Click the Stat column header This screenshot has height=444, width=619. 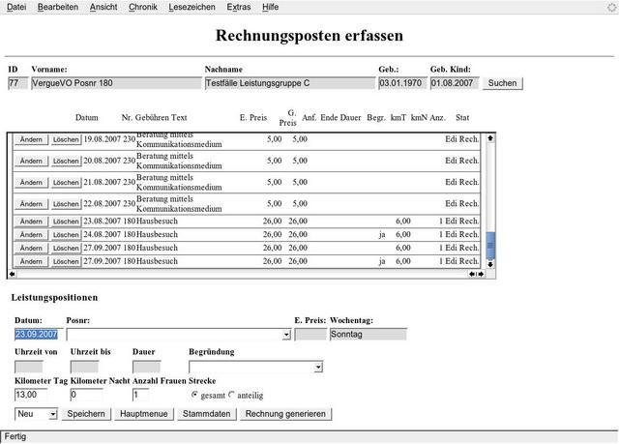coord(462,118)
